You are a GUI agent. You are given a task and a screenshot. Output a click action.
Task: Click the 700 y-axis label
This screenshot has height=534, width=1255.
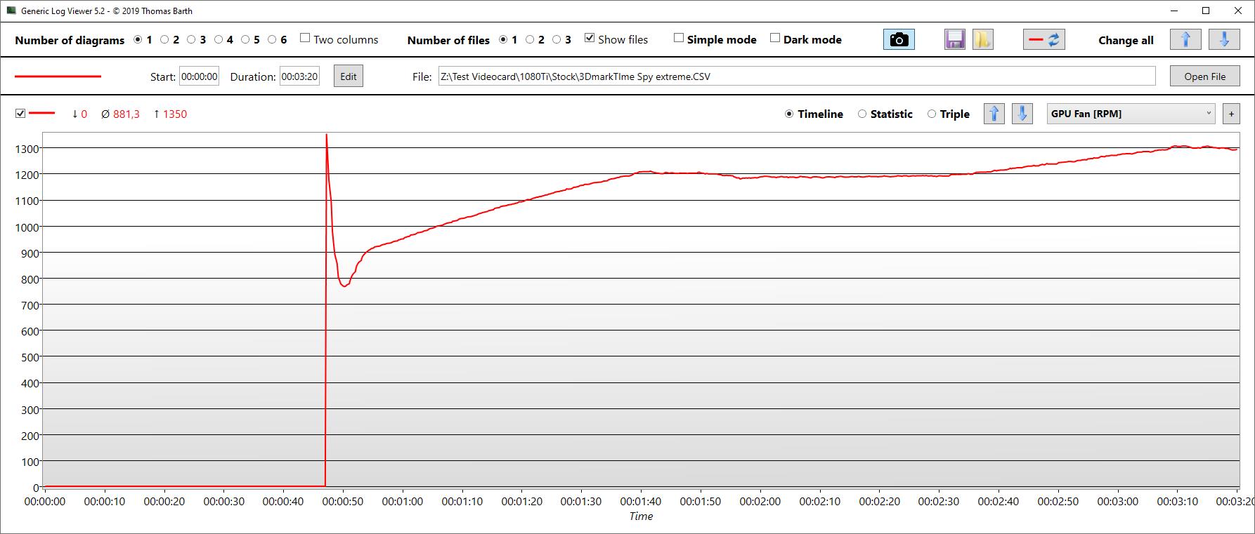pos(30,305)
